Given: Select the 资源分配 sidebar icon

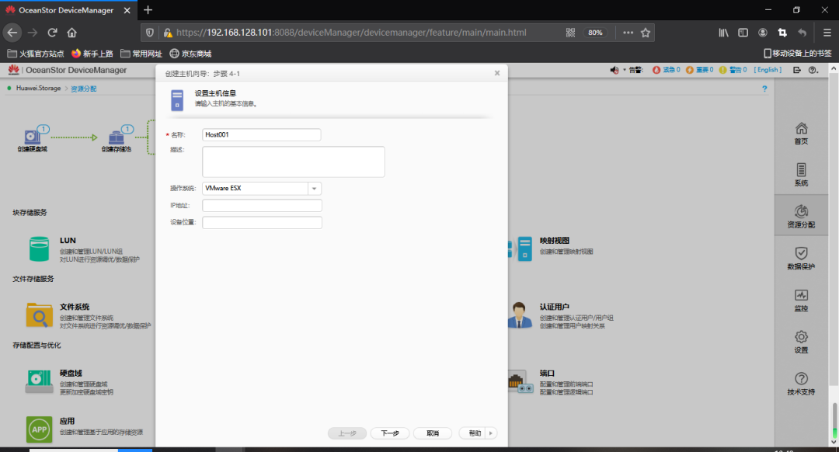Looking at the screenshot, I should point(801,211).
